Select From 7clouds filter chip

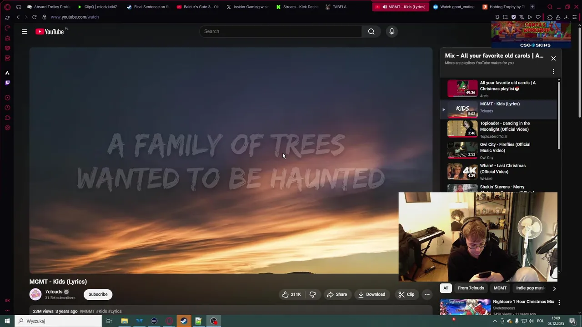tap(471, 288)
